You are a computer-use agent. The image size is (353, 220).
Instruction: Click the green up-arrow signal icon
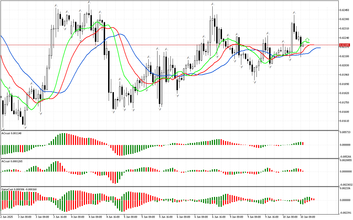click(307, 40)
